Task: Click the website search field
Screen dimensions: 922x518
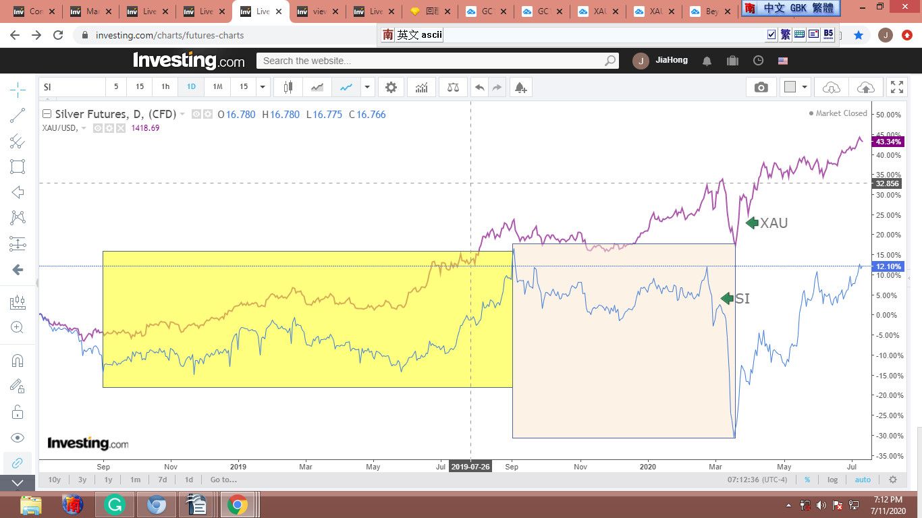Action: (432, 61)
